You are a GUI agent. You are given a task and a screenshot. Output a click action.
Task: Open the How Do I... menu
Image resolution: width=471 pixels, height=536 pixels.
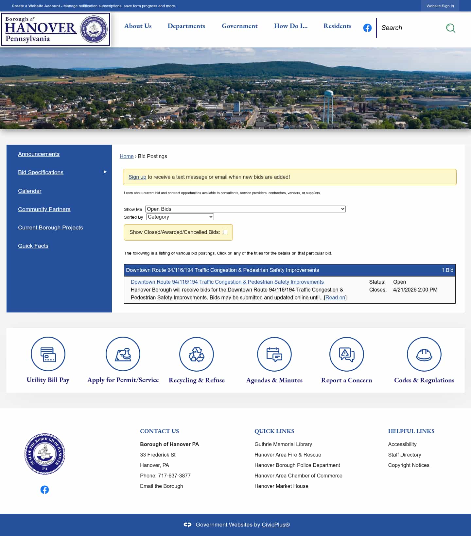291,26
